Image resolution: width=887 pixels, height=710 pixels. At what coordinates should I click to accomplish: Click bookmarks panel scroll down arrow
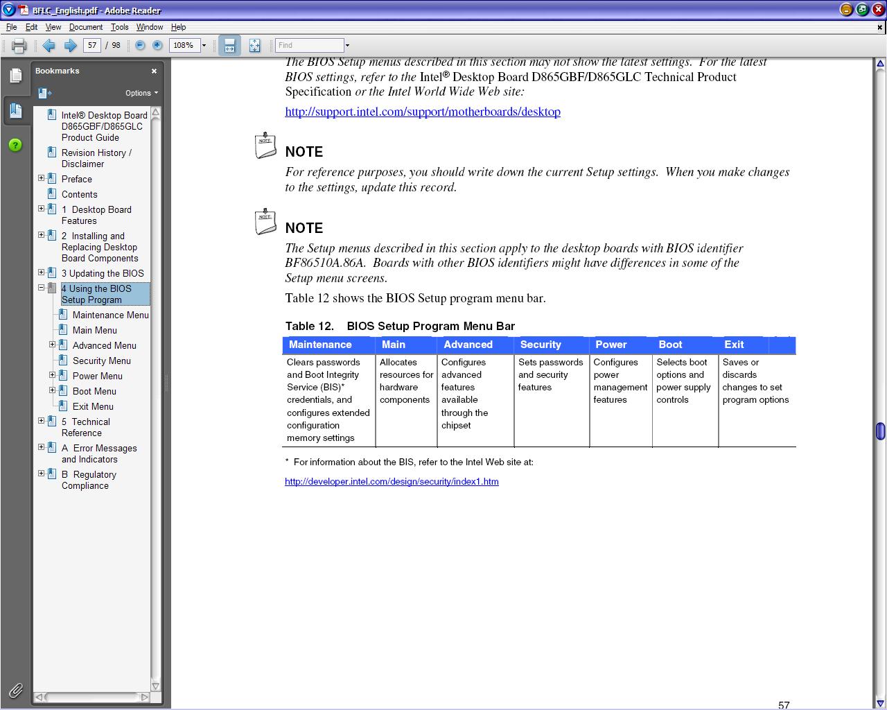(155, 686)
